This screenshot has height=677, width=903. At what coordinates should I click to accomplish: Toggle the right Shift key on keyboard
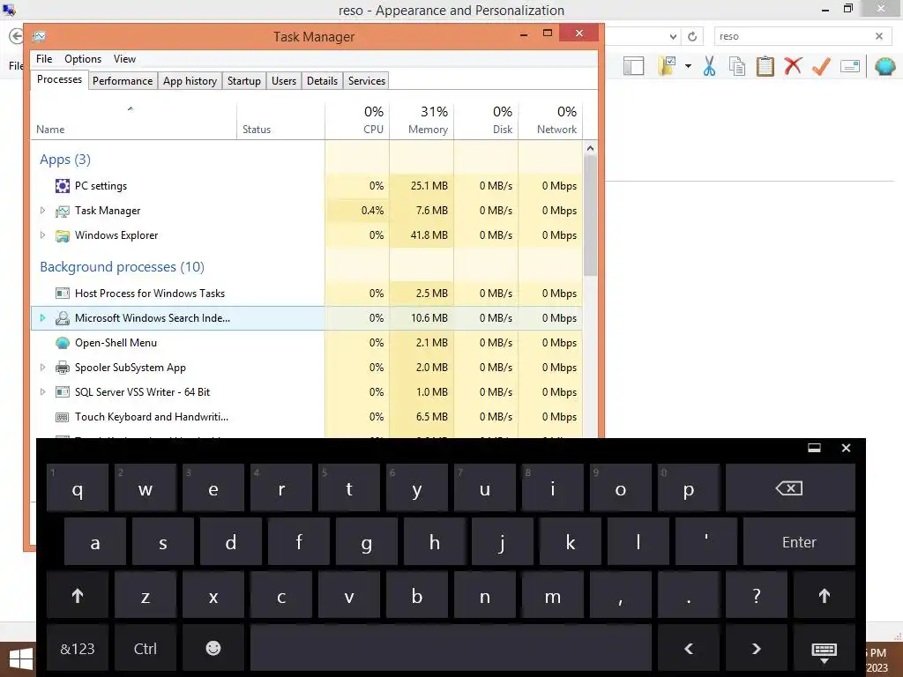[825, 596]
